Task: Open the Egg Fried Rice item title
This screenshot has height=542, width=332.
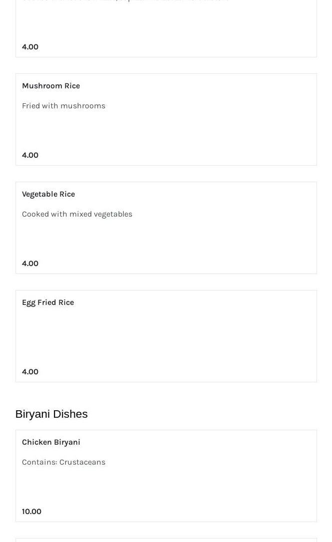Action: pos(48,302)
